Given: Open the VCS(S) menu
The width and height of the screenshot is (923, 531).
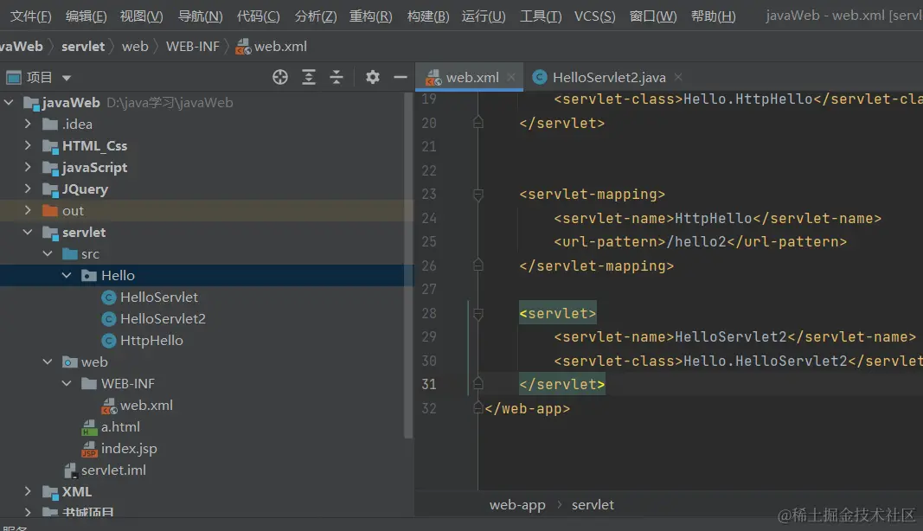Looking at the screenshot, I should click(594, 16).
